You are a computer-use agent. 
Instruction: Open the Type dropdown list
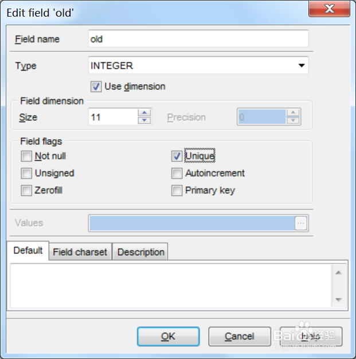tap(302, 66)
